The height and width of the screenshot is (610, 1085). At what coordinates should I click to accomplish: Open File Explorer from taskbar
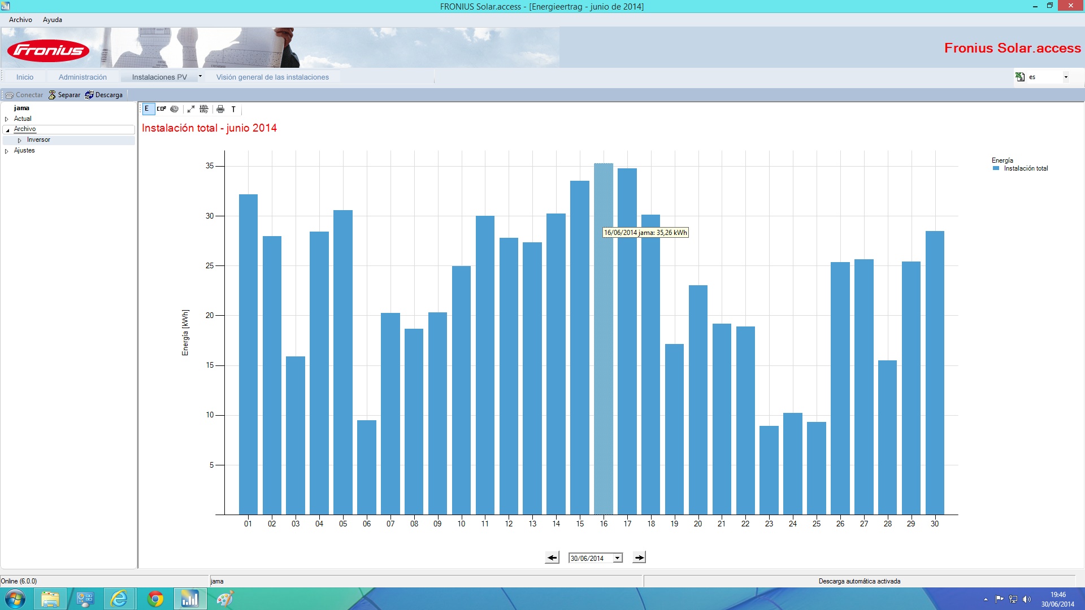point(50,599)
